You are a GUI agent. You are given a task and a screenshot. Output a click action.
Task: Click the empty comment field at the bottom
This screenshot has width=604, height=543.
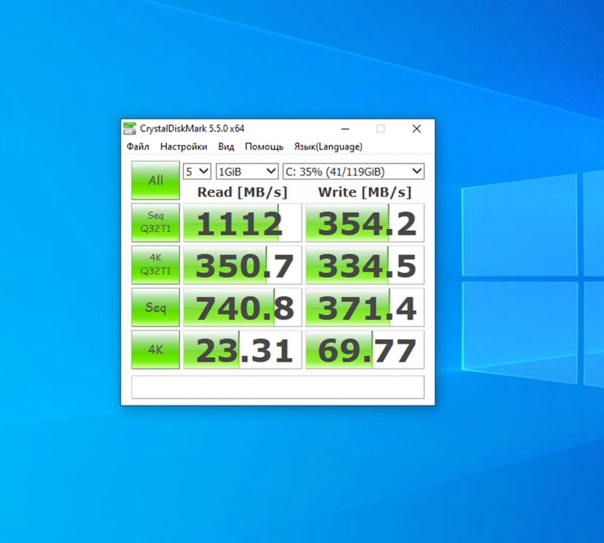(278, 387)
